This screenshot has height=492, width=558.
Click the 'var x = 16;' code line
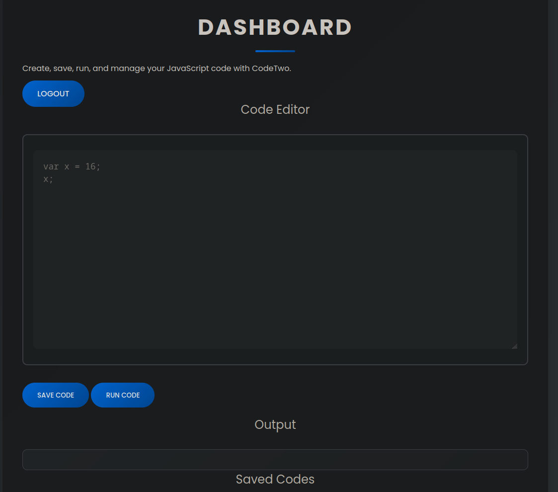coord(72,166)
